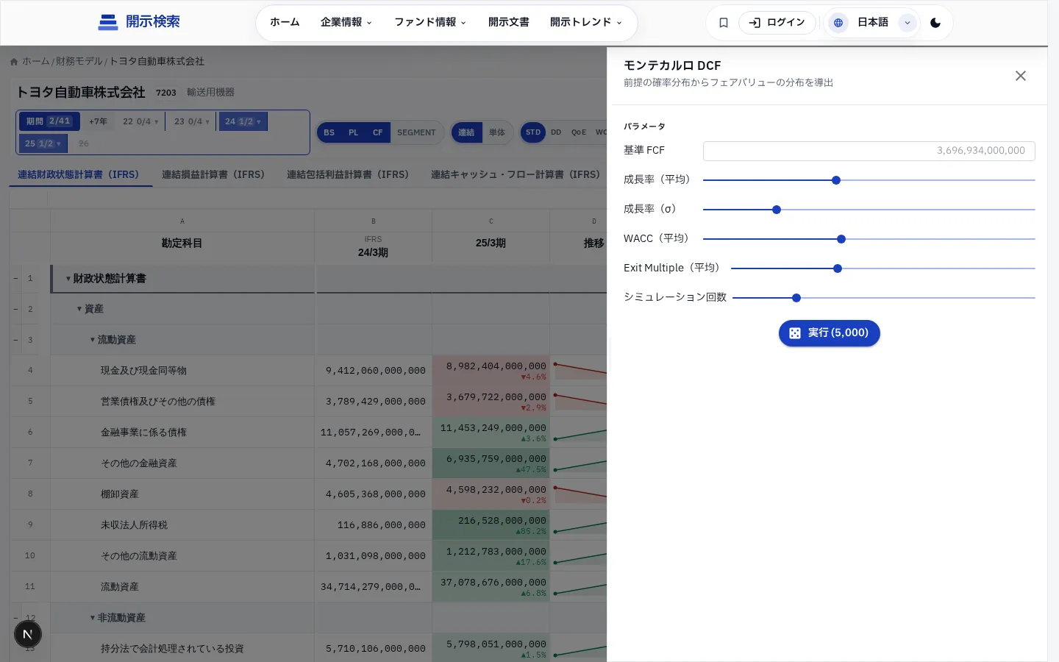Viewport: 1059px width, 662px height.
Task: Click ホーム breadcrumb link
Action: (36, 62)
